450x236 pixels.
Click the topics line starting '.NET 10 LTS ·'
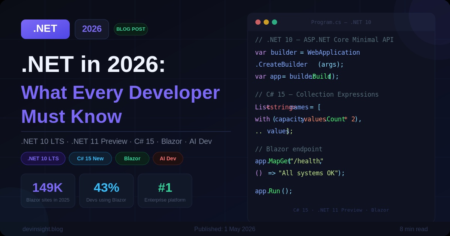pyautogui.click(x=116, y=141)
